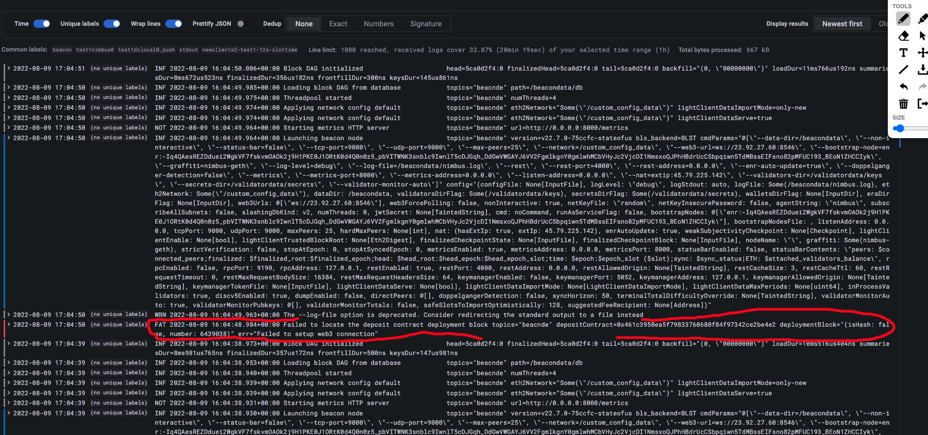
Task: Expand the 17:04:39 Threadpool started row
Action: (x=9, y=373)
